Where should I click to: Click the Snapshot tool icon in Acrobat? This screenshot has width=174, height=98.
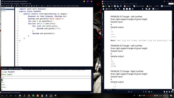click(116, 9)
